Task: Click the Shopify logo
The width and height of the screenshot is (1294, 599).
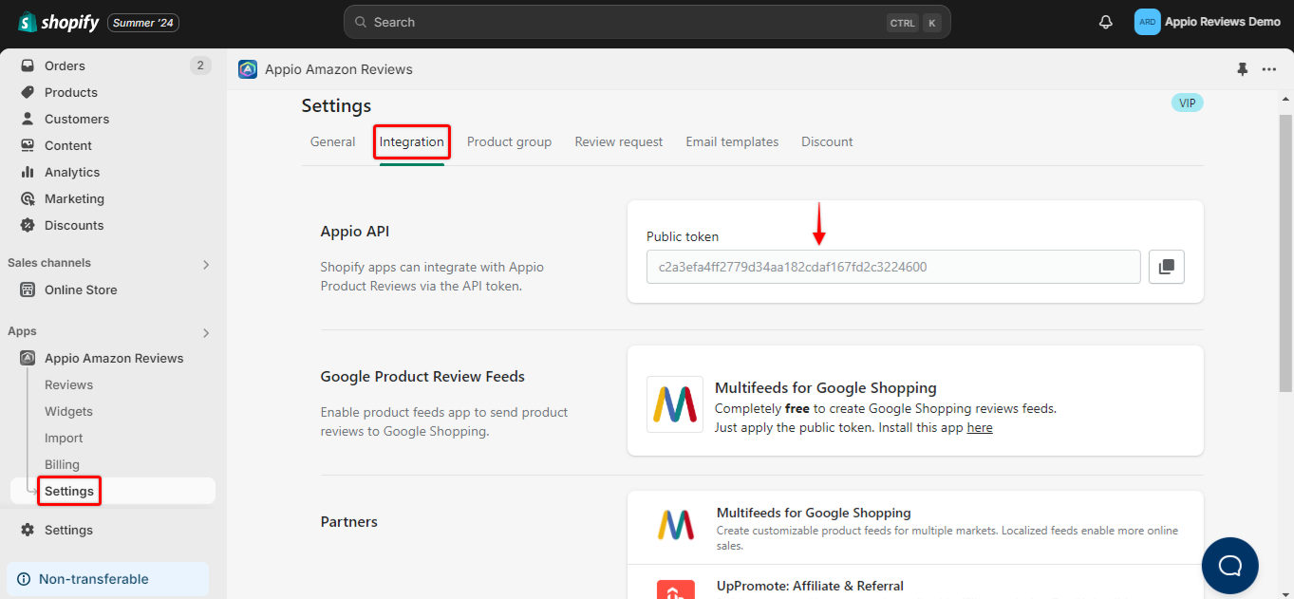Action: click(59, 22)
